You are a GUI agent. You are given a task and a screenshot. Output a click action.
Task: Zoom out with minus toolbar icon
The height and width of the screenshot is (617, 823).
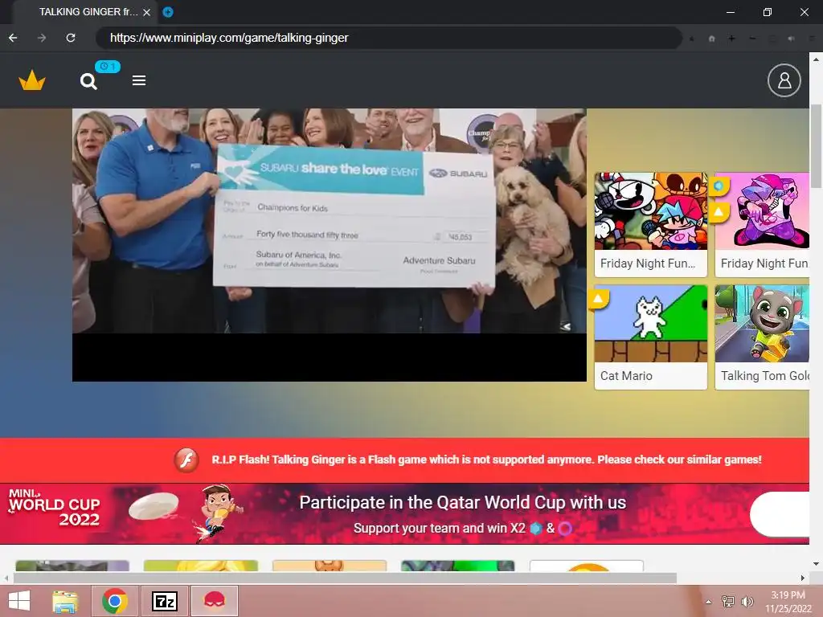click(752, 39)
